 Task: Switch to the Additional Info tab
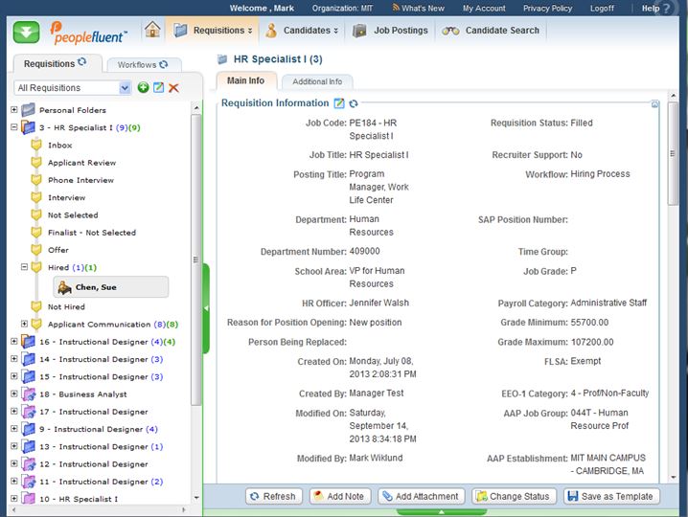point(317,81)
